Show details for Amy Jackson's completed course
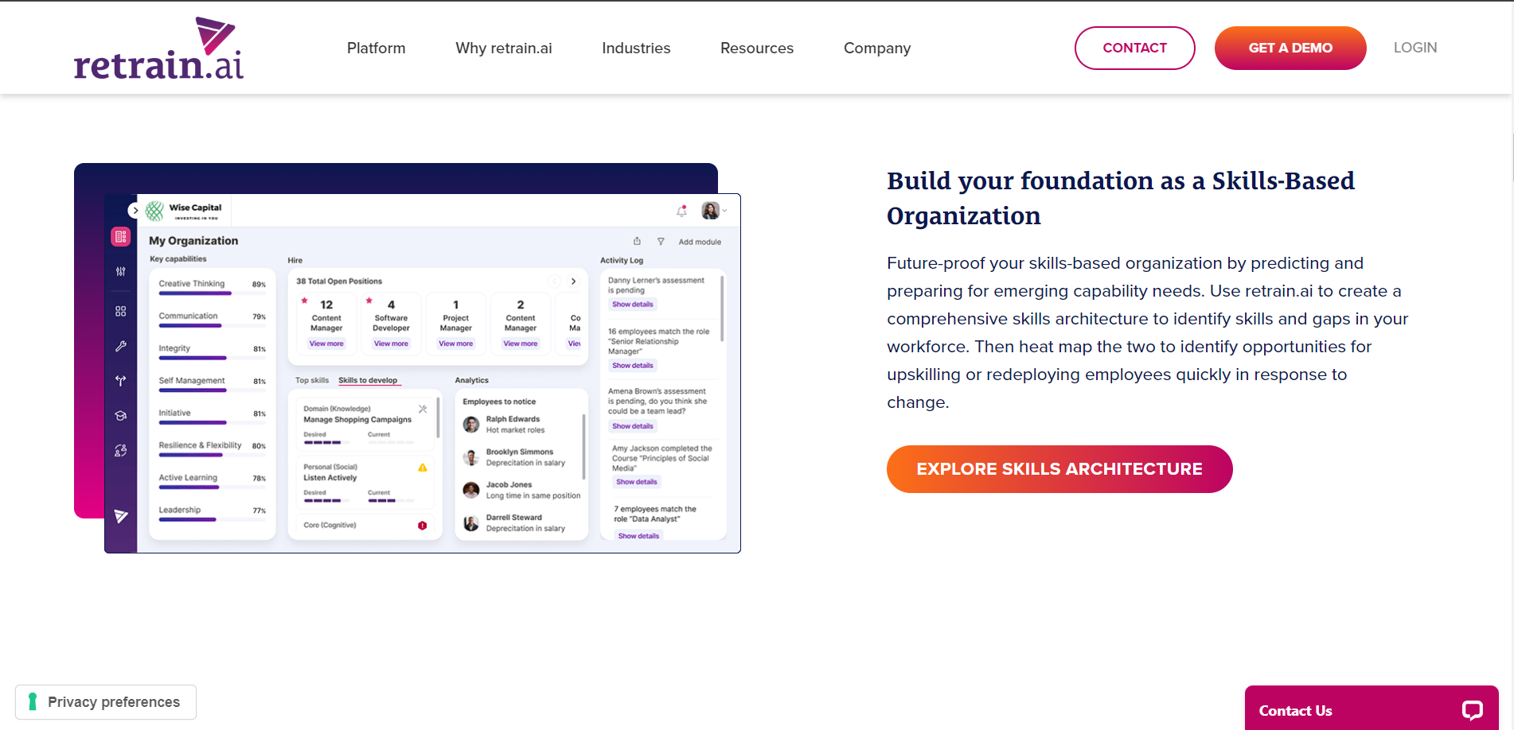Screen dimensions: 1514x730 (637, 482)
